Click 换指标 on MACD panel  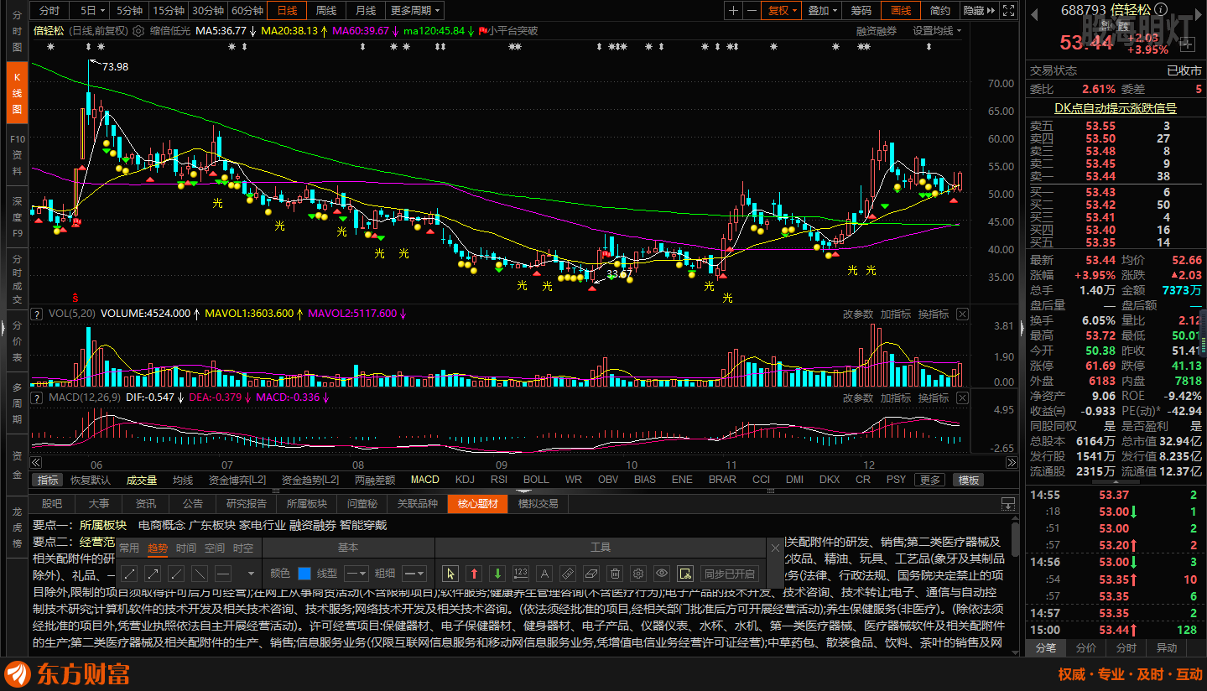tap(933, 397)
